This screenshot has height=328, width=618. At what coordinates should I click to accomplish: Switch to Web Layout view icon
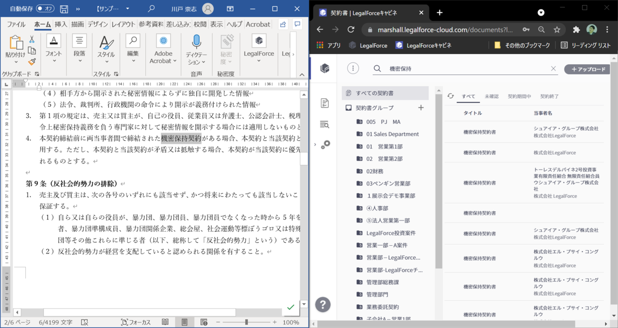(x=203, y=322)
